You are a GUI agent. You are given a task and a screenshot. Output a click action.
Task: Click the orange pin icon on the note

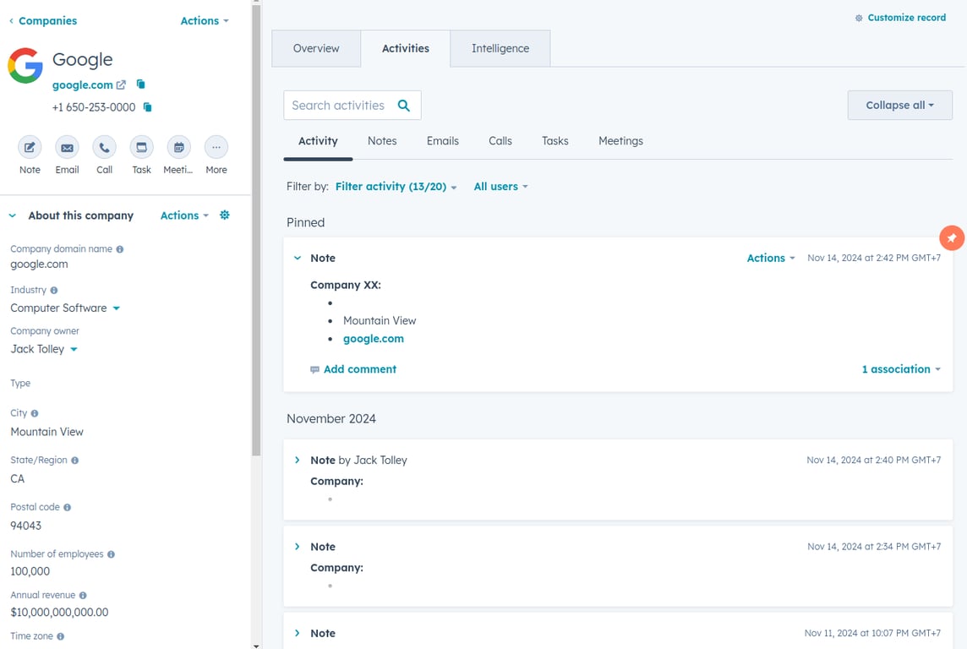pos(952,238)
